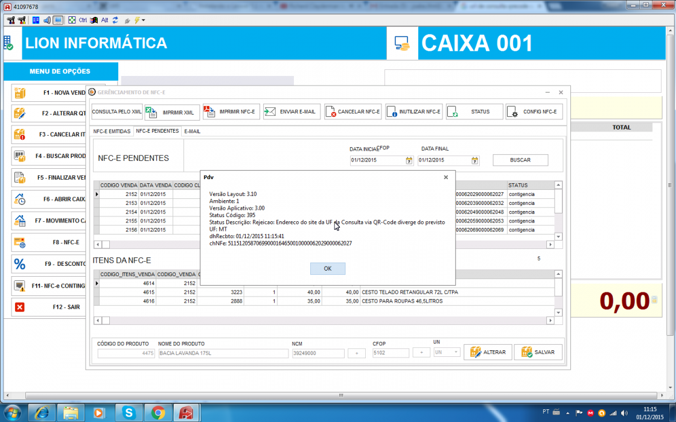Click the IMPRIMIR XML icon button
The height and width of the screenshot is (422, 676).
click(172, 112)
